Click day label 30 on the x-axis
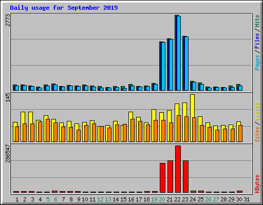This screenshot has width=263, height=205. pyautogui.click(x=239, y=199)
